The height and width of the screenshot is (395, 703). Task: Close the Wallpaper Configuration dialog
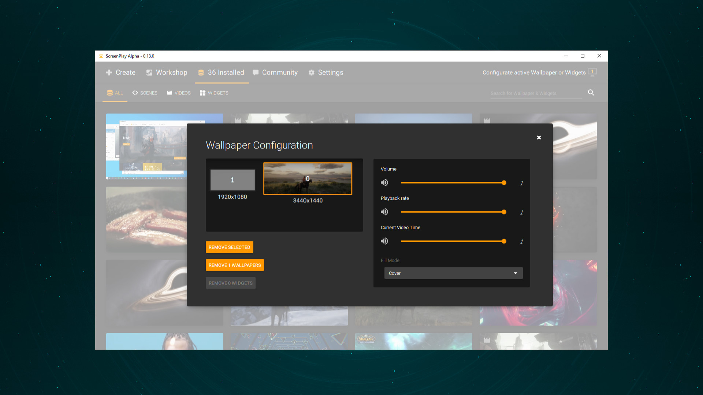(x=539, y=138)
